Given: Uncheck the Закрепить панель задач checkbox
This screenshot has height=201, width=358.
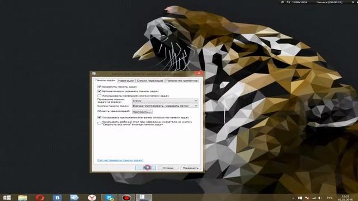Looking at the screenshot, I should (x=100, y=87).
